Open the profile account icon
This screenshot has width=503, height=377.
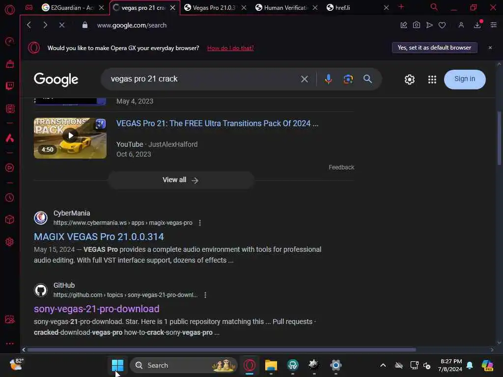coord(461,25)
